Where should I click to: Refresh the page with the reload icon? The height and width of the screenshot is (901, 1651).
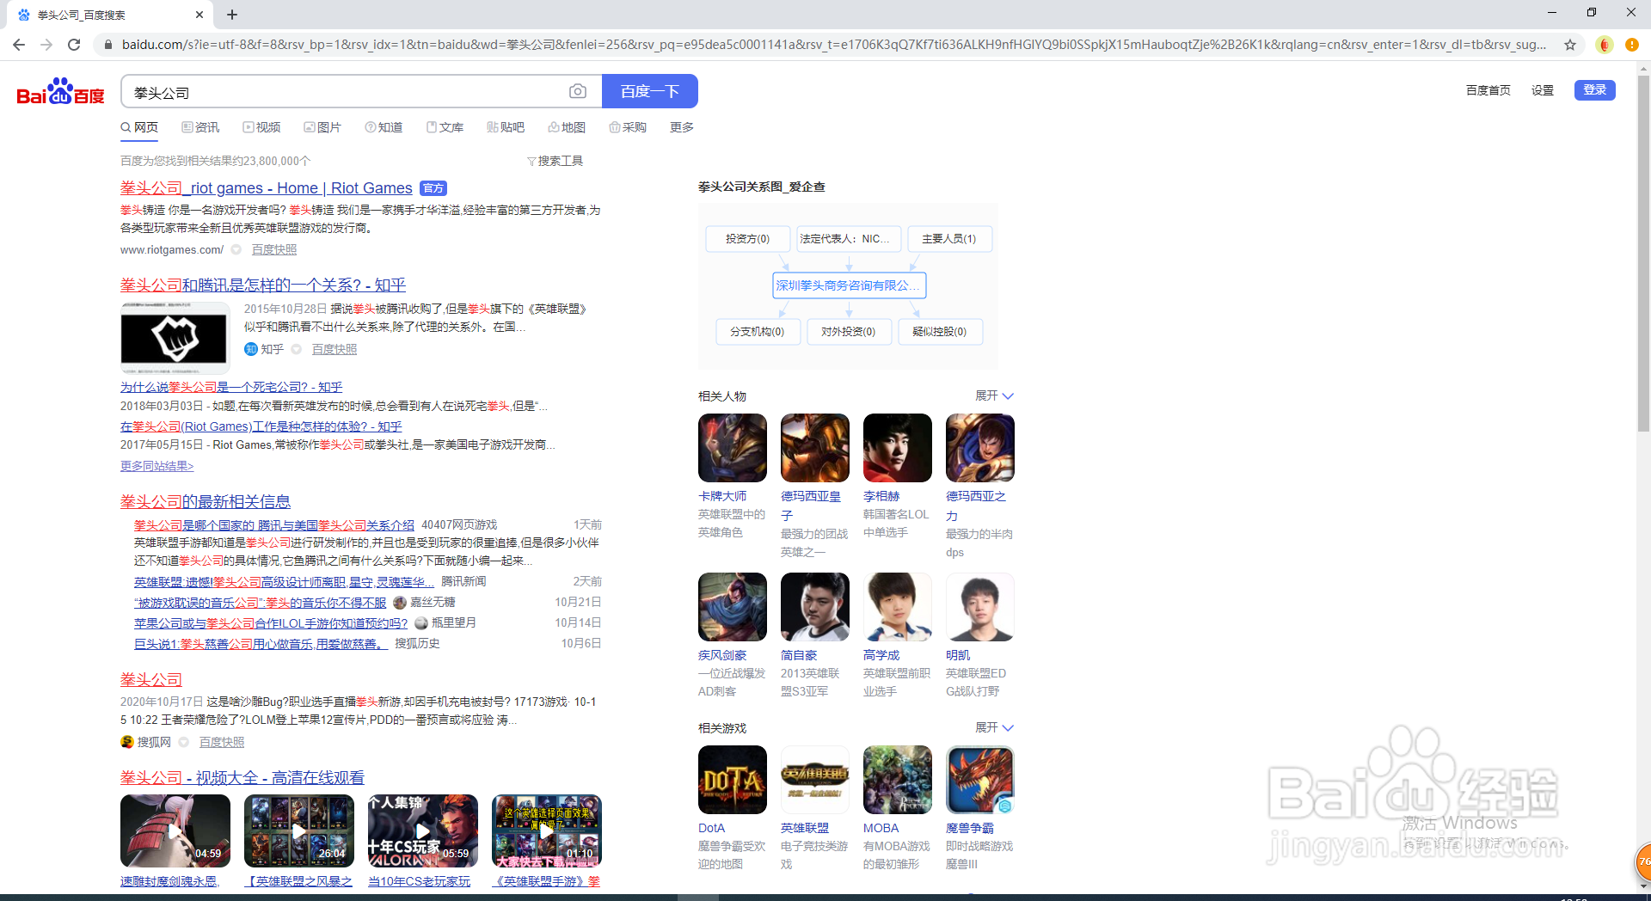(74, 45)
